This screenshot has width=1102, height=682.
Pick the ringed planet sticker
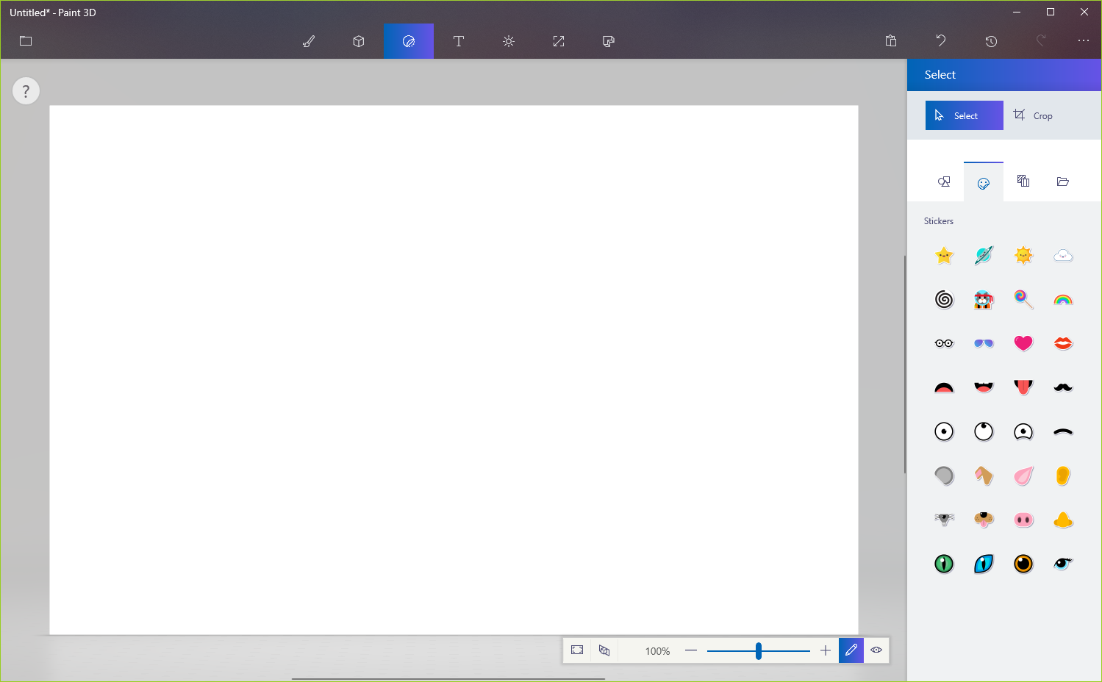984,255
